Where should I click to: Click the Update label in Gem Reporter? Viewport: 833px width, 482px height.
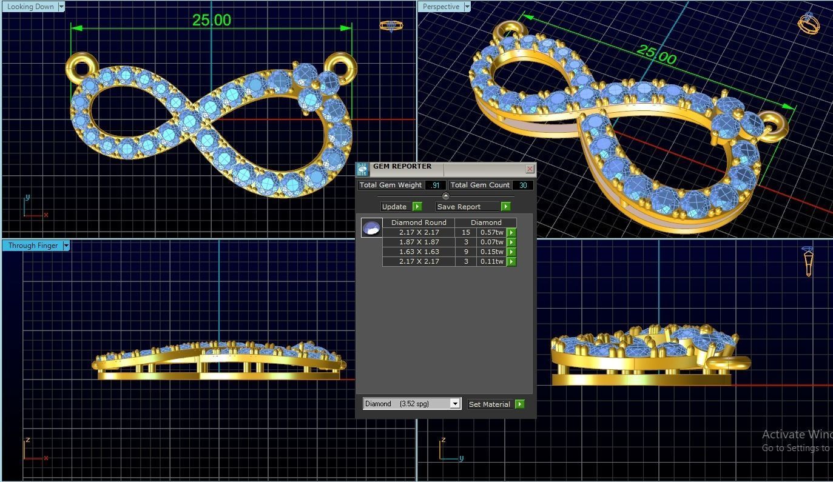point(394,207)
